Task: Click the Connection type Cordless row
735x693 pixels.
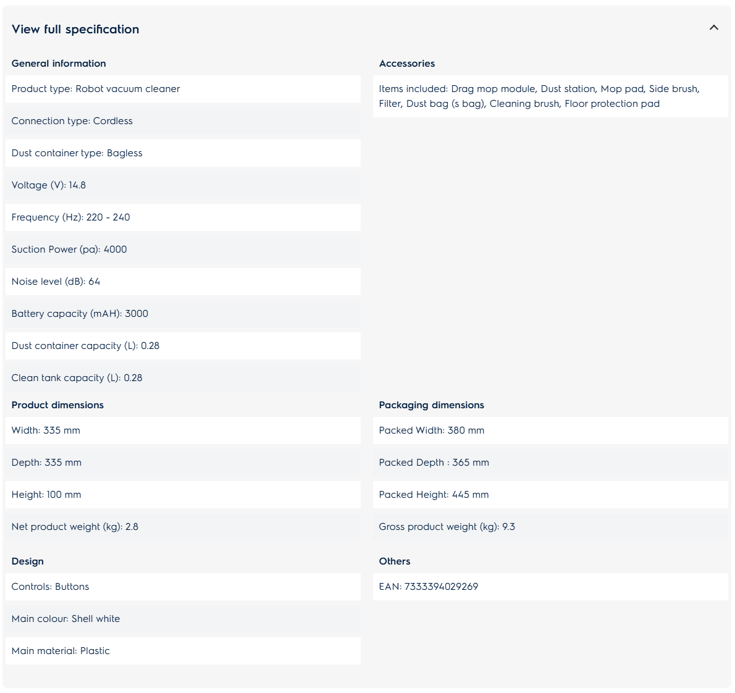Action: pos(183,121)
